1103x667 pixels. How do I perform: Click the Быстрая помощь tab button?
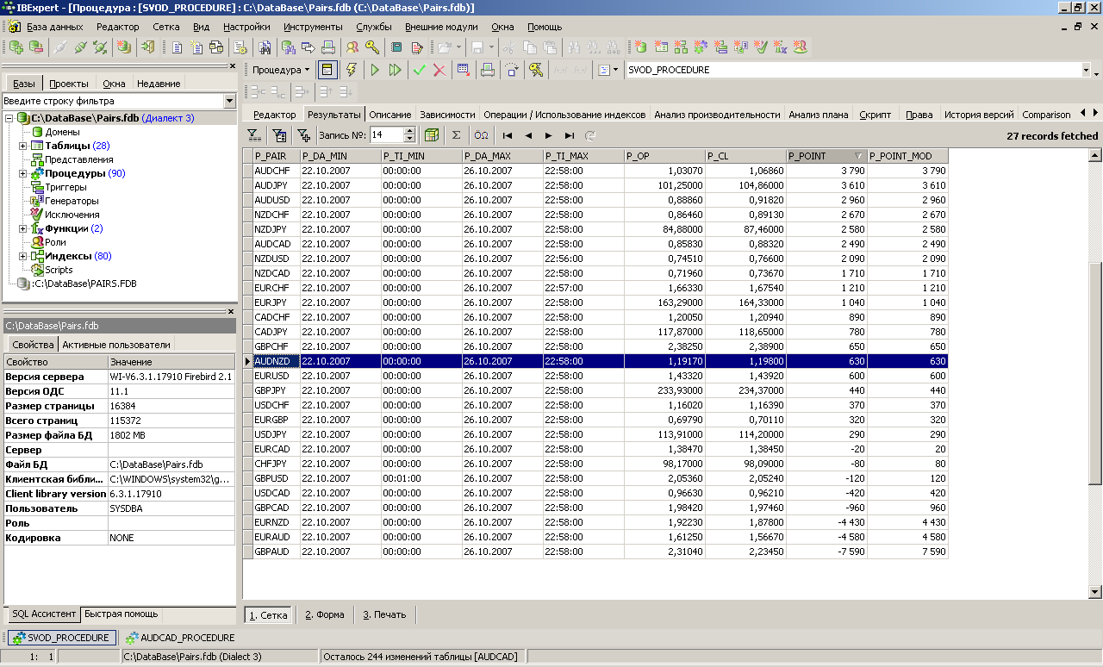click(121, 614)
